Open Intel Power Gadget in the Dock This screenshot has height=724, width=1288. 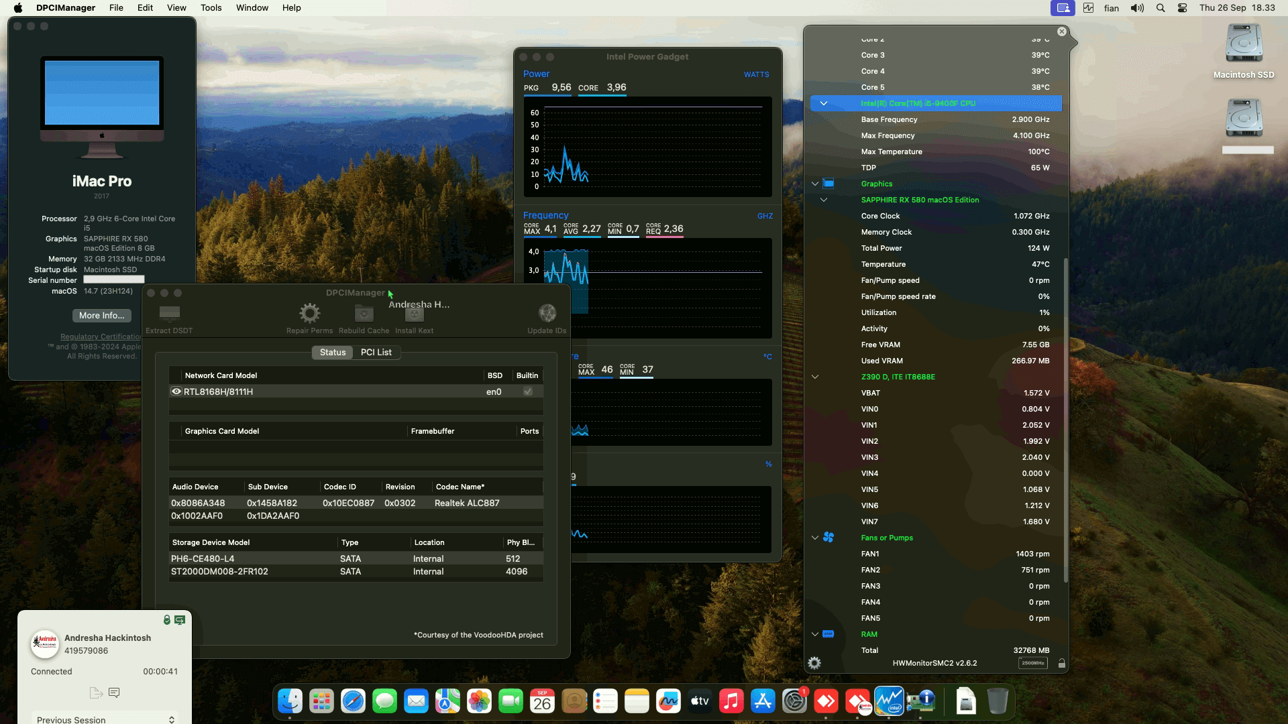[889, 701]
